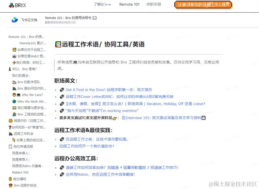Image resolution: width=259 pixels, height=189 pixels.
Task: Click the link icon before 在远程工作之前
Action: [x=62, y=139]
